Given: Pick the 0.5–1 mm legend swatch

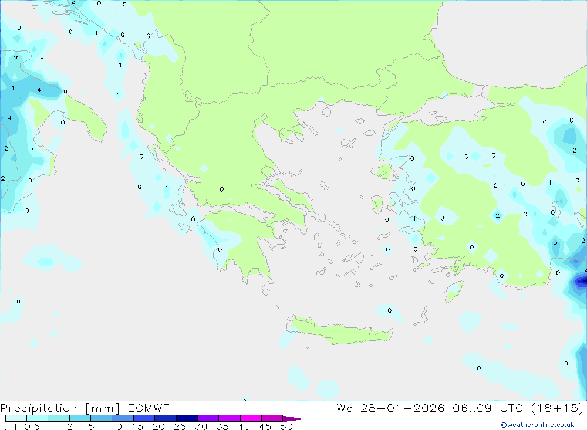Looking at the screenshot, I should click(x=37, y=418).
